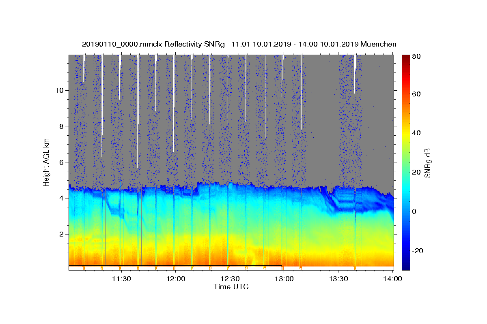Click the colorbar value 20
This screenshot has height=324, width=487.
click(x=417, y=172)
